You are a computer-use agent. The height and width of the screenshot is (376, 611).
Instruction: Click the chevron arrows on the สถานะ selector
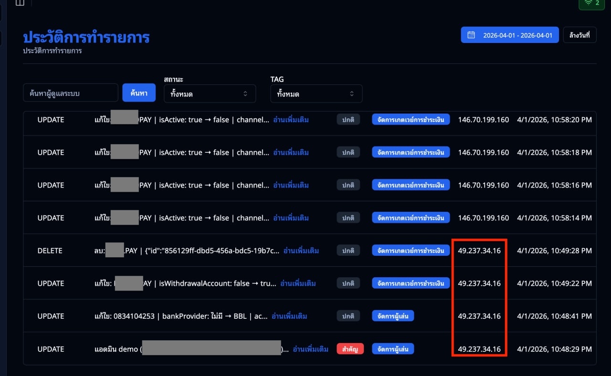coord(245,94)
